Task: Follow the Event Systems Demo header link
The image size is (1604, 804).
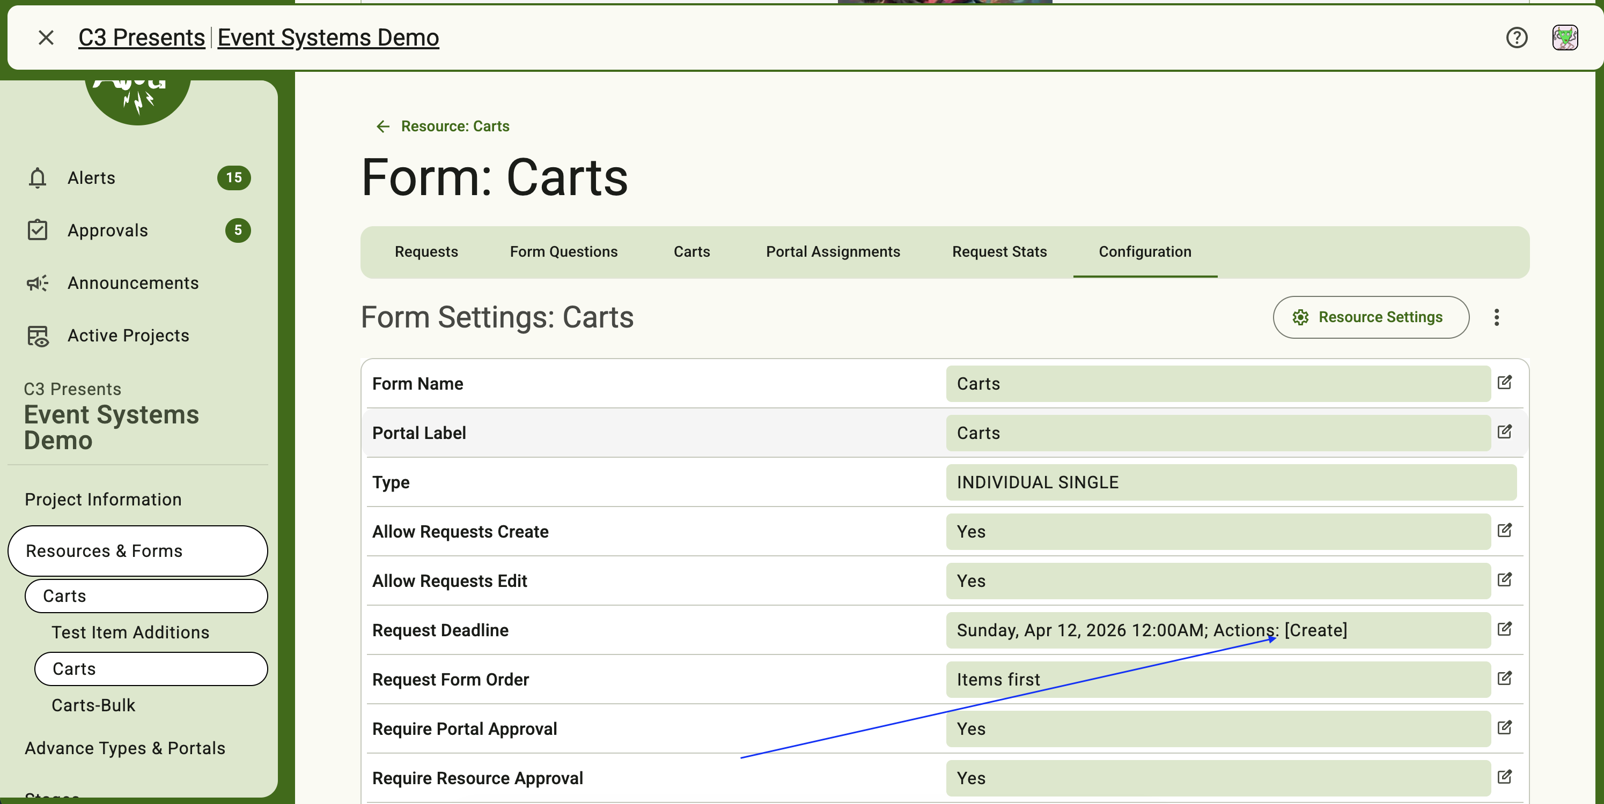Action: 328,38
